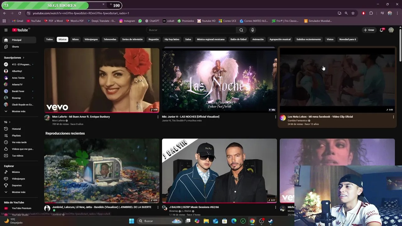Viewport: 402px width, 226px height.
Task: Play the J Balvin BZRP thumbnail
Action: (x=220, y=171)
